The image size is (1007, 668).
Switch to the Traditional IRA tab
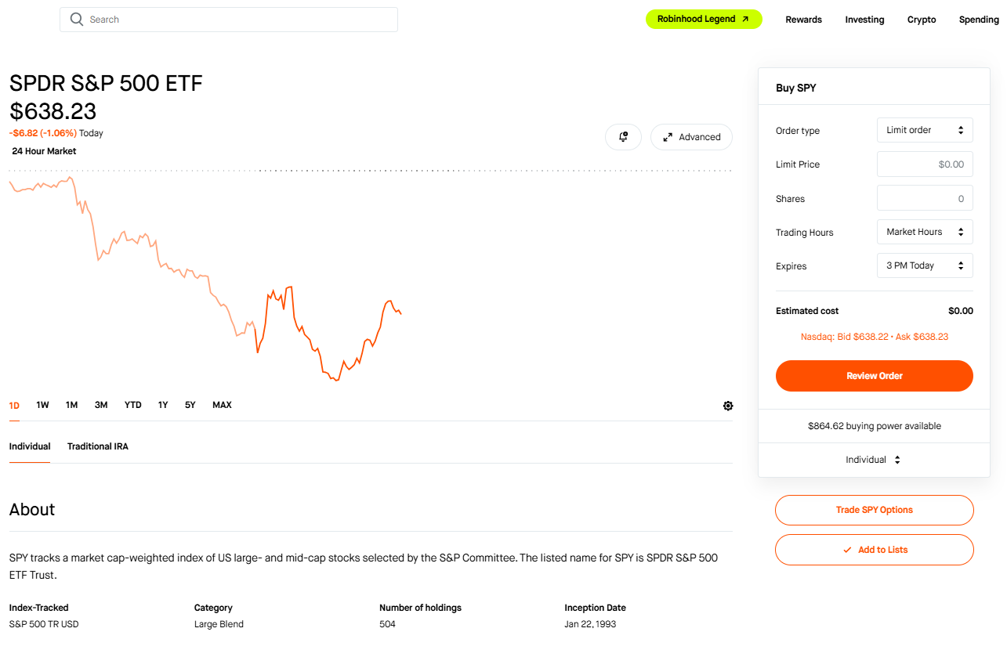97,446
